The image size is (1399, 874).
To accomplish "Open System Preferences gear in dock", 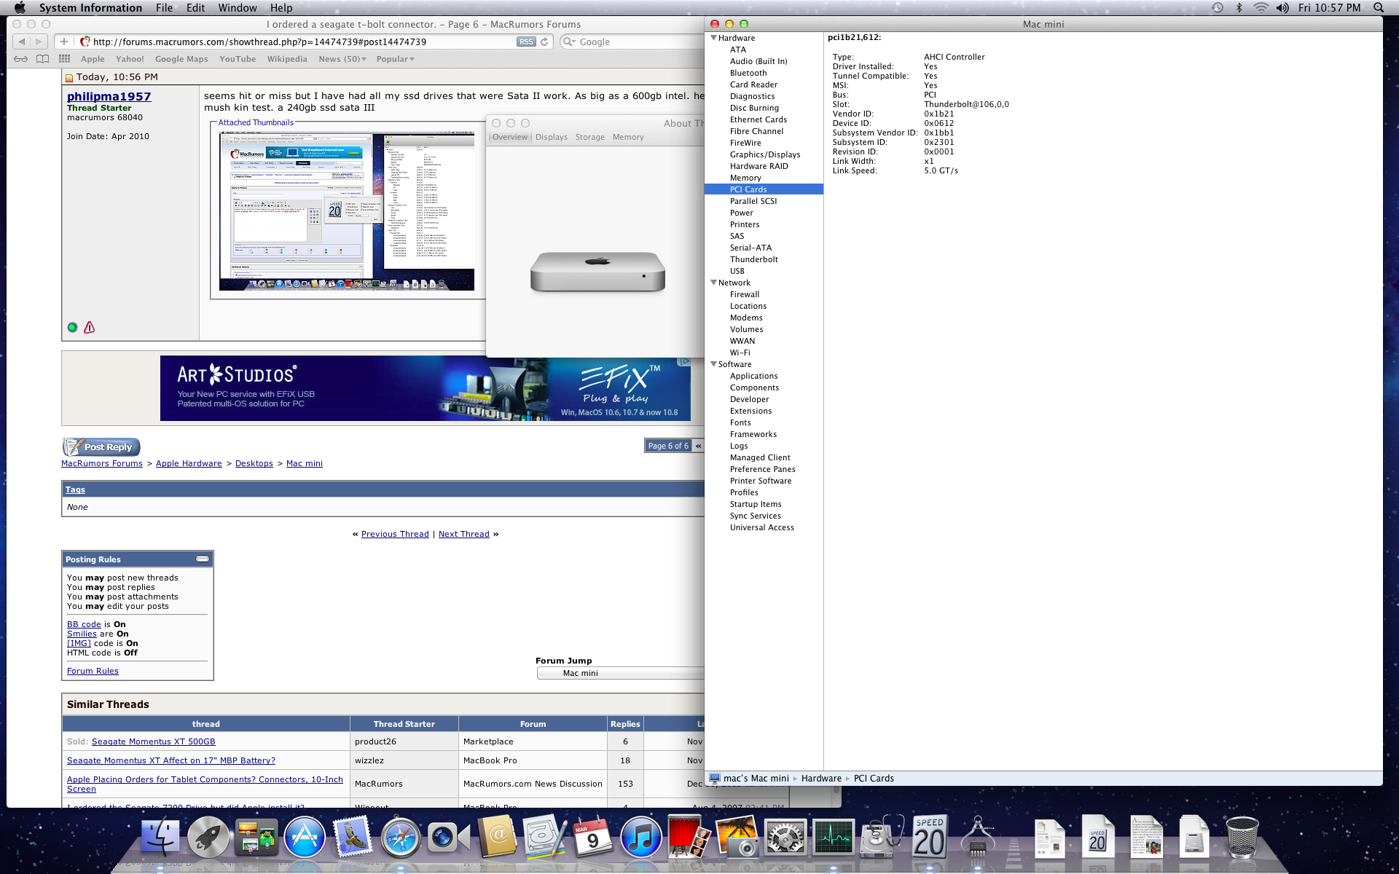I will point(785,838).
